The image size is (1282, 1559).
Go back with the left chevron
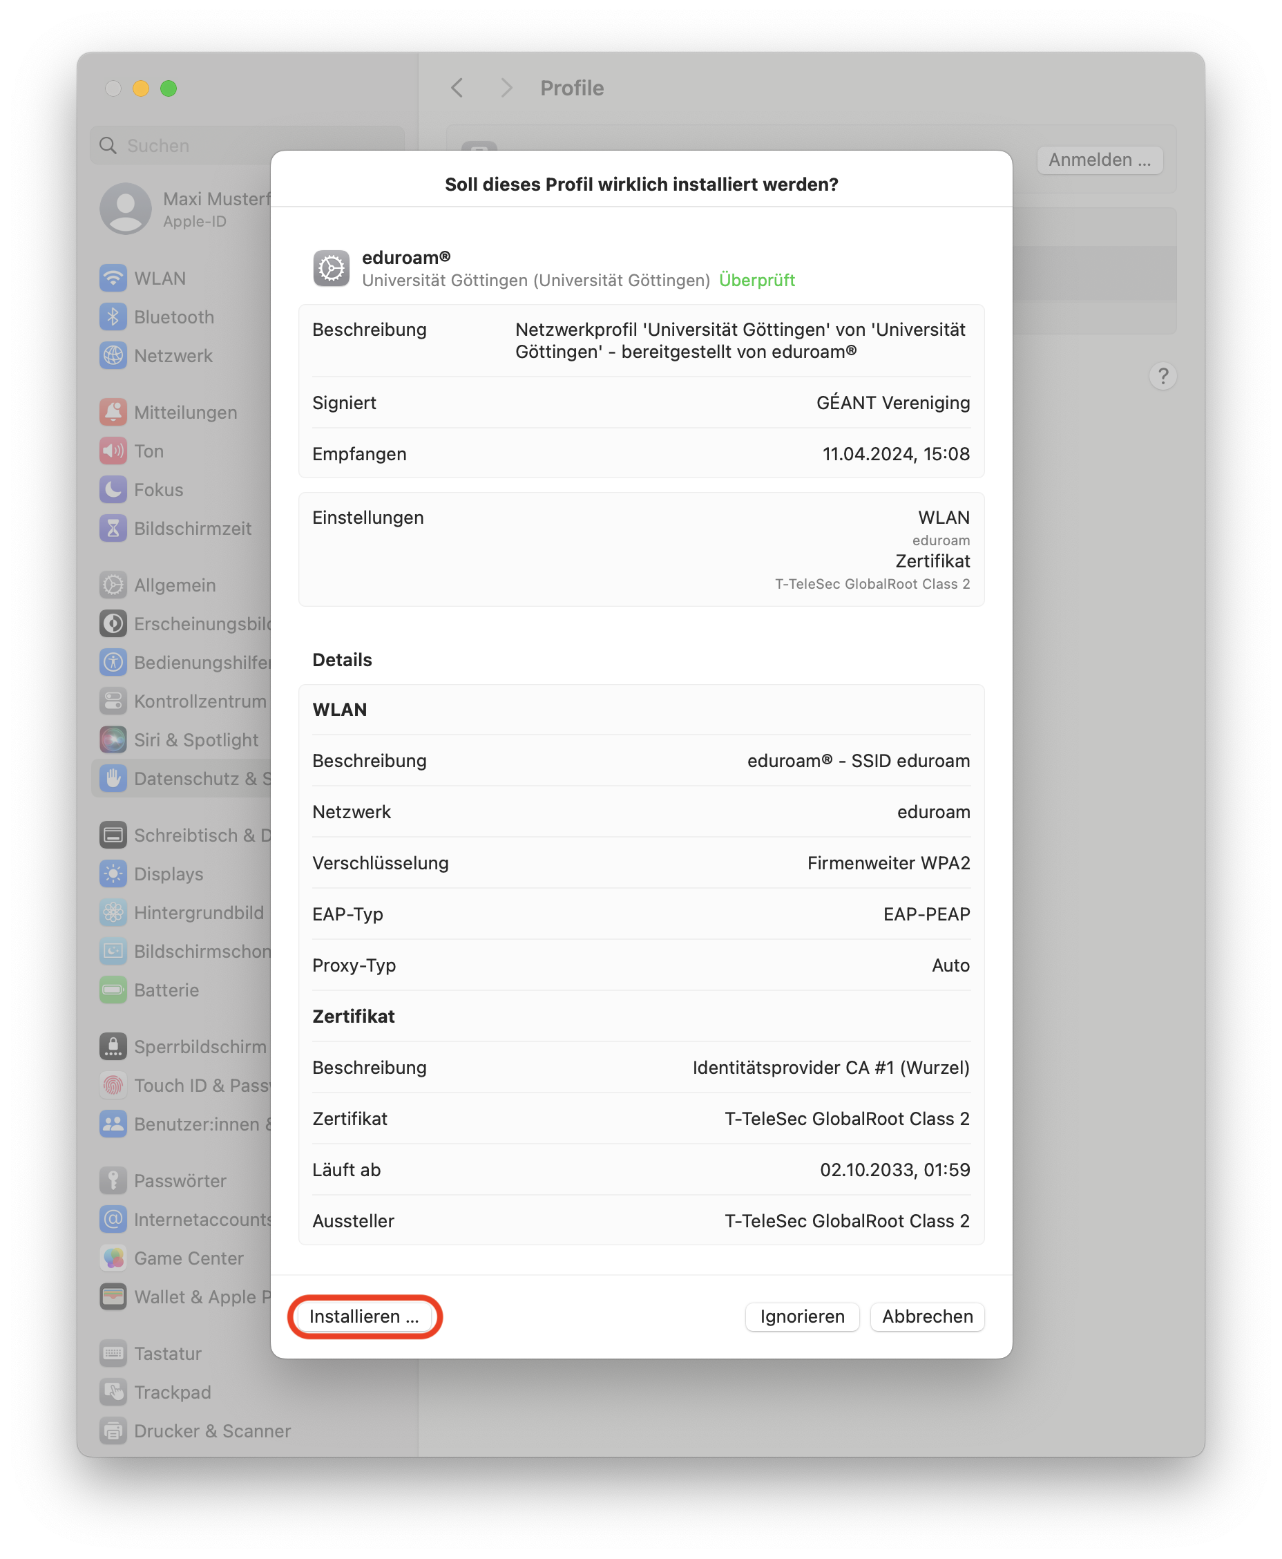[457, 88]
